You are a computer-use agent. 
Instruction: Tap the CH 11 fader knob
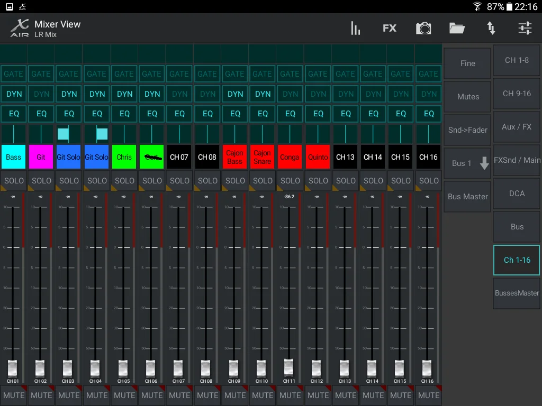tap(288, 367)
